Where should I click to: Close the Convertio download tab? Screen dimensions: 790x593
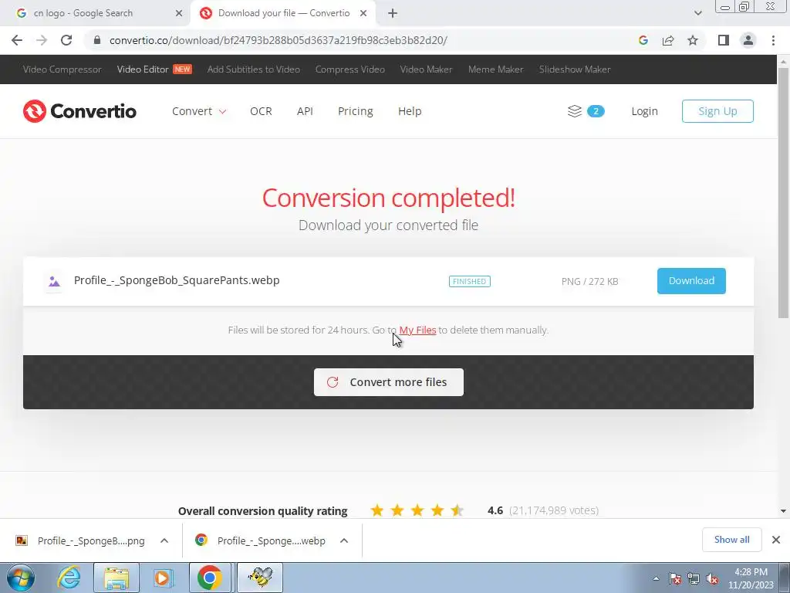click(x=363, y=13)
